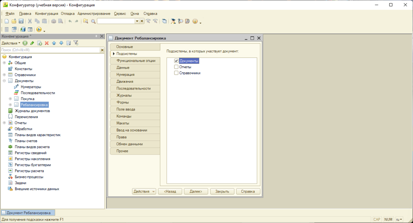Activate the Документ Ребалансировка taskbar tab
The height and width of the screenshot is (223, 413).
tap(28, 213)
